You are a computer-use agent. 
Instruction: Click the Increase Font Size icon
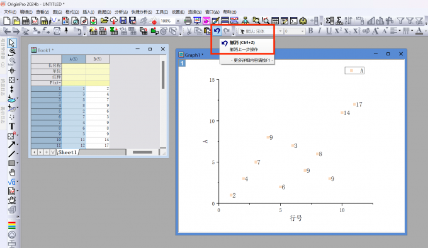pos(375,31)
